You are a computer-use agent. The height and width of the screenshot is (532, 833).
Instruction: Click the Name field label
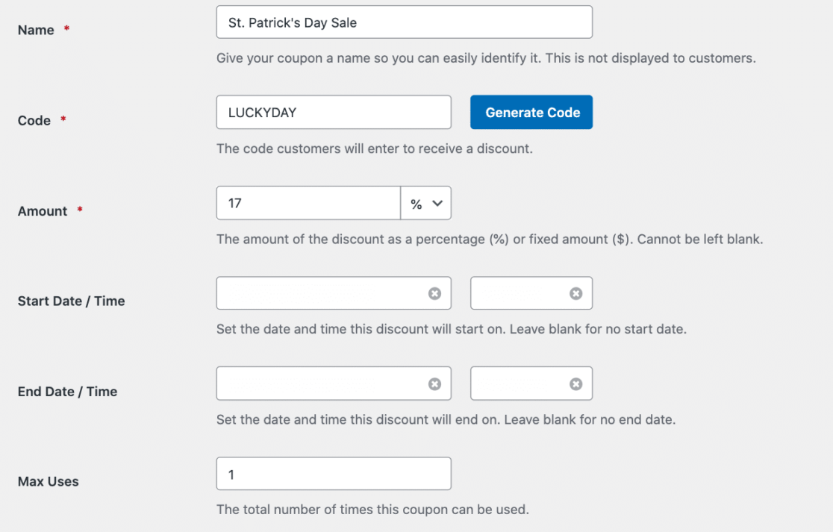point(36,31)
